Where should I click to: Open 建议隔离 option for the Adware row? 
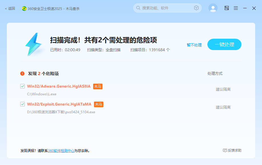click(x=223, y=89)
